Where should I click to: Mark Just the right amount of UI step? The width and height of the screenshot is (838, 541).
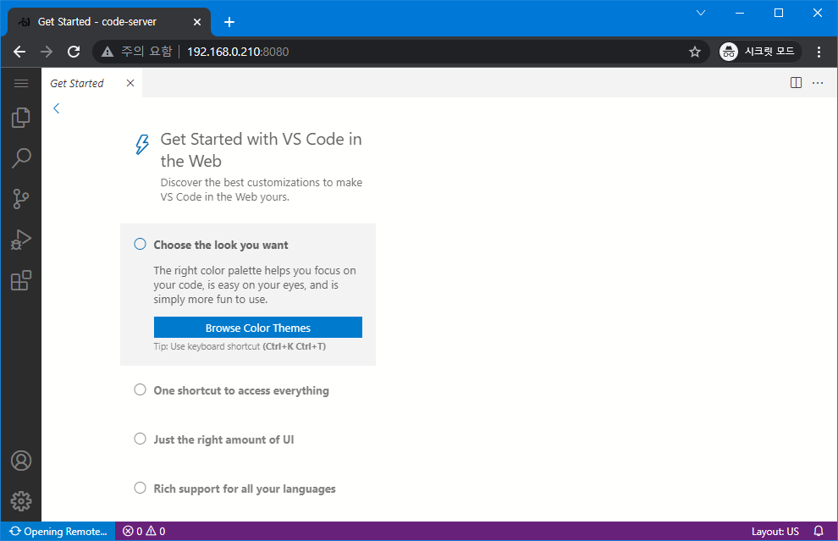click(x=140, y=439)
